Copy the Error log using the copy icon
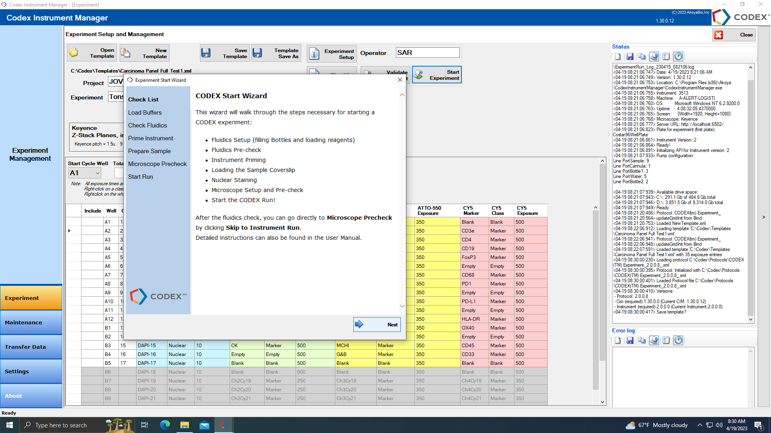This screenshot has height=433, width=771. click(642, 340)
